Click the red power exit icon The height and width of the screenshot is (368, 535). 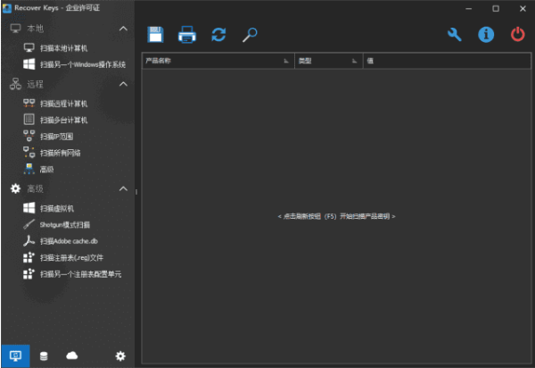[517, 35]
